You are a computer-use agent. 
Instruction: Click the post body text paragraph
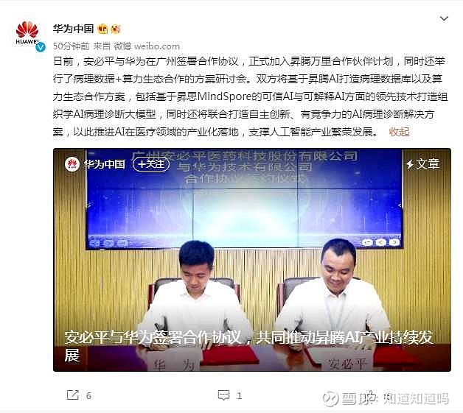(x=251, y=96)
